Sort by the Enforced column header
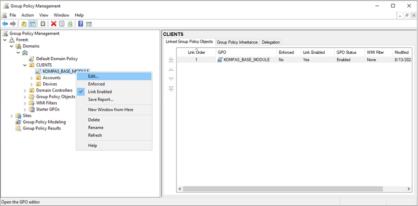 pos(289,52)
